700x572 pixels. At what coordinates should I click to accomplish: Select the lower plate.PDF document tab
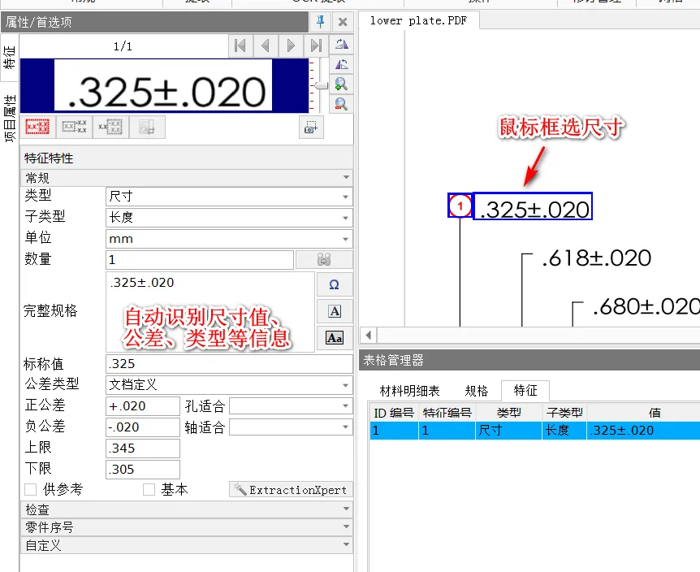tap(418, 20)
